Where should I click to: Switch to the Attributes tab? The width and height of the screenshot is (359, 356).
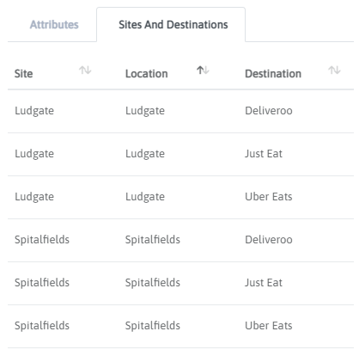tap(54, 25)
